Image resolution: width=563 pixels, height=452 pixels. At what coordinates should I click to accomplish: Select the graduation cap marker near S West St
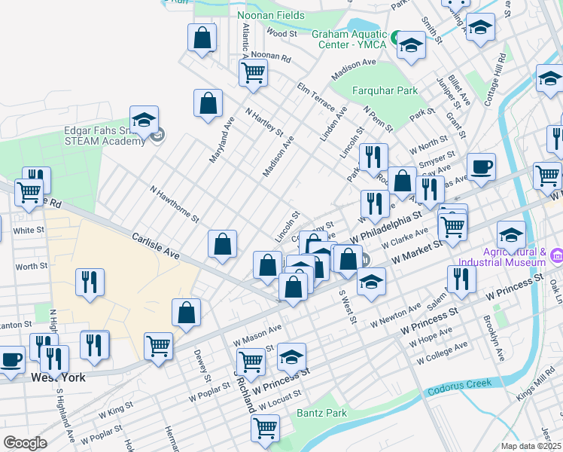(x=370, y=282)
